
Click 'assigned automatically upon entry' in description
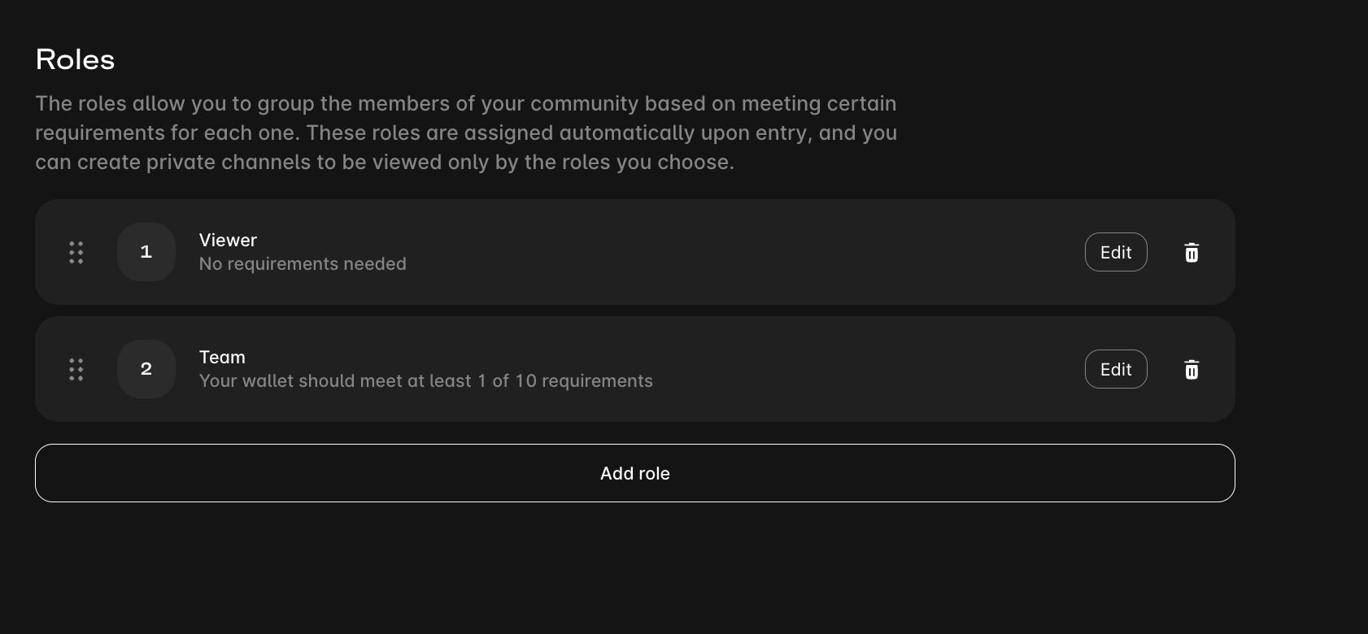[686, 133]
